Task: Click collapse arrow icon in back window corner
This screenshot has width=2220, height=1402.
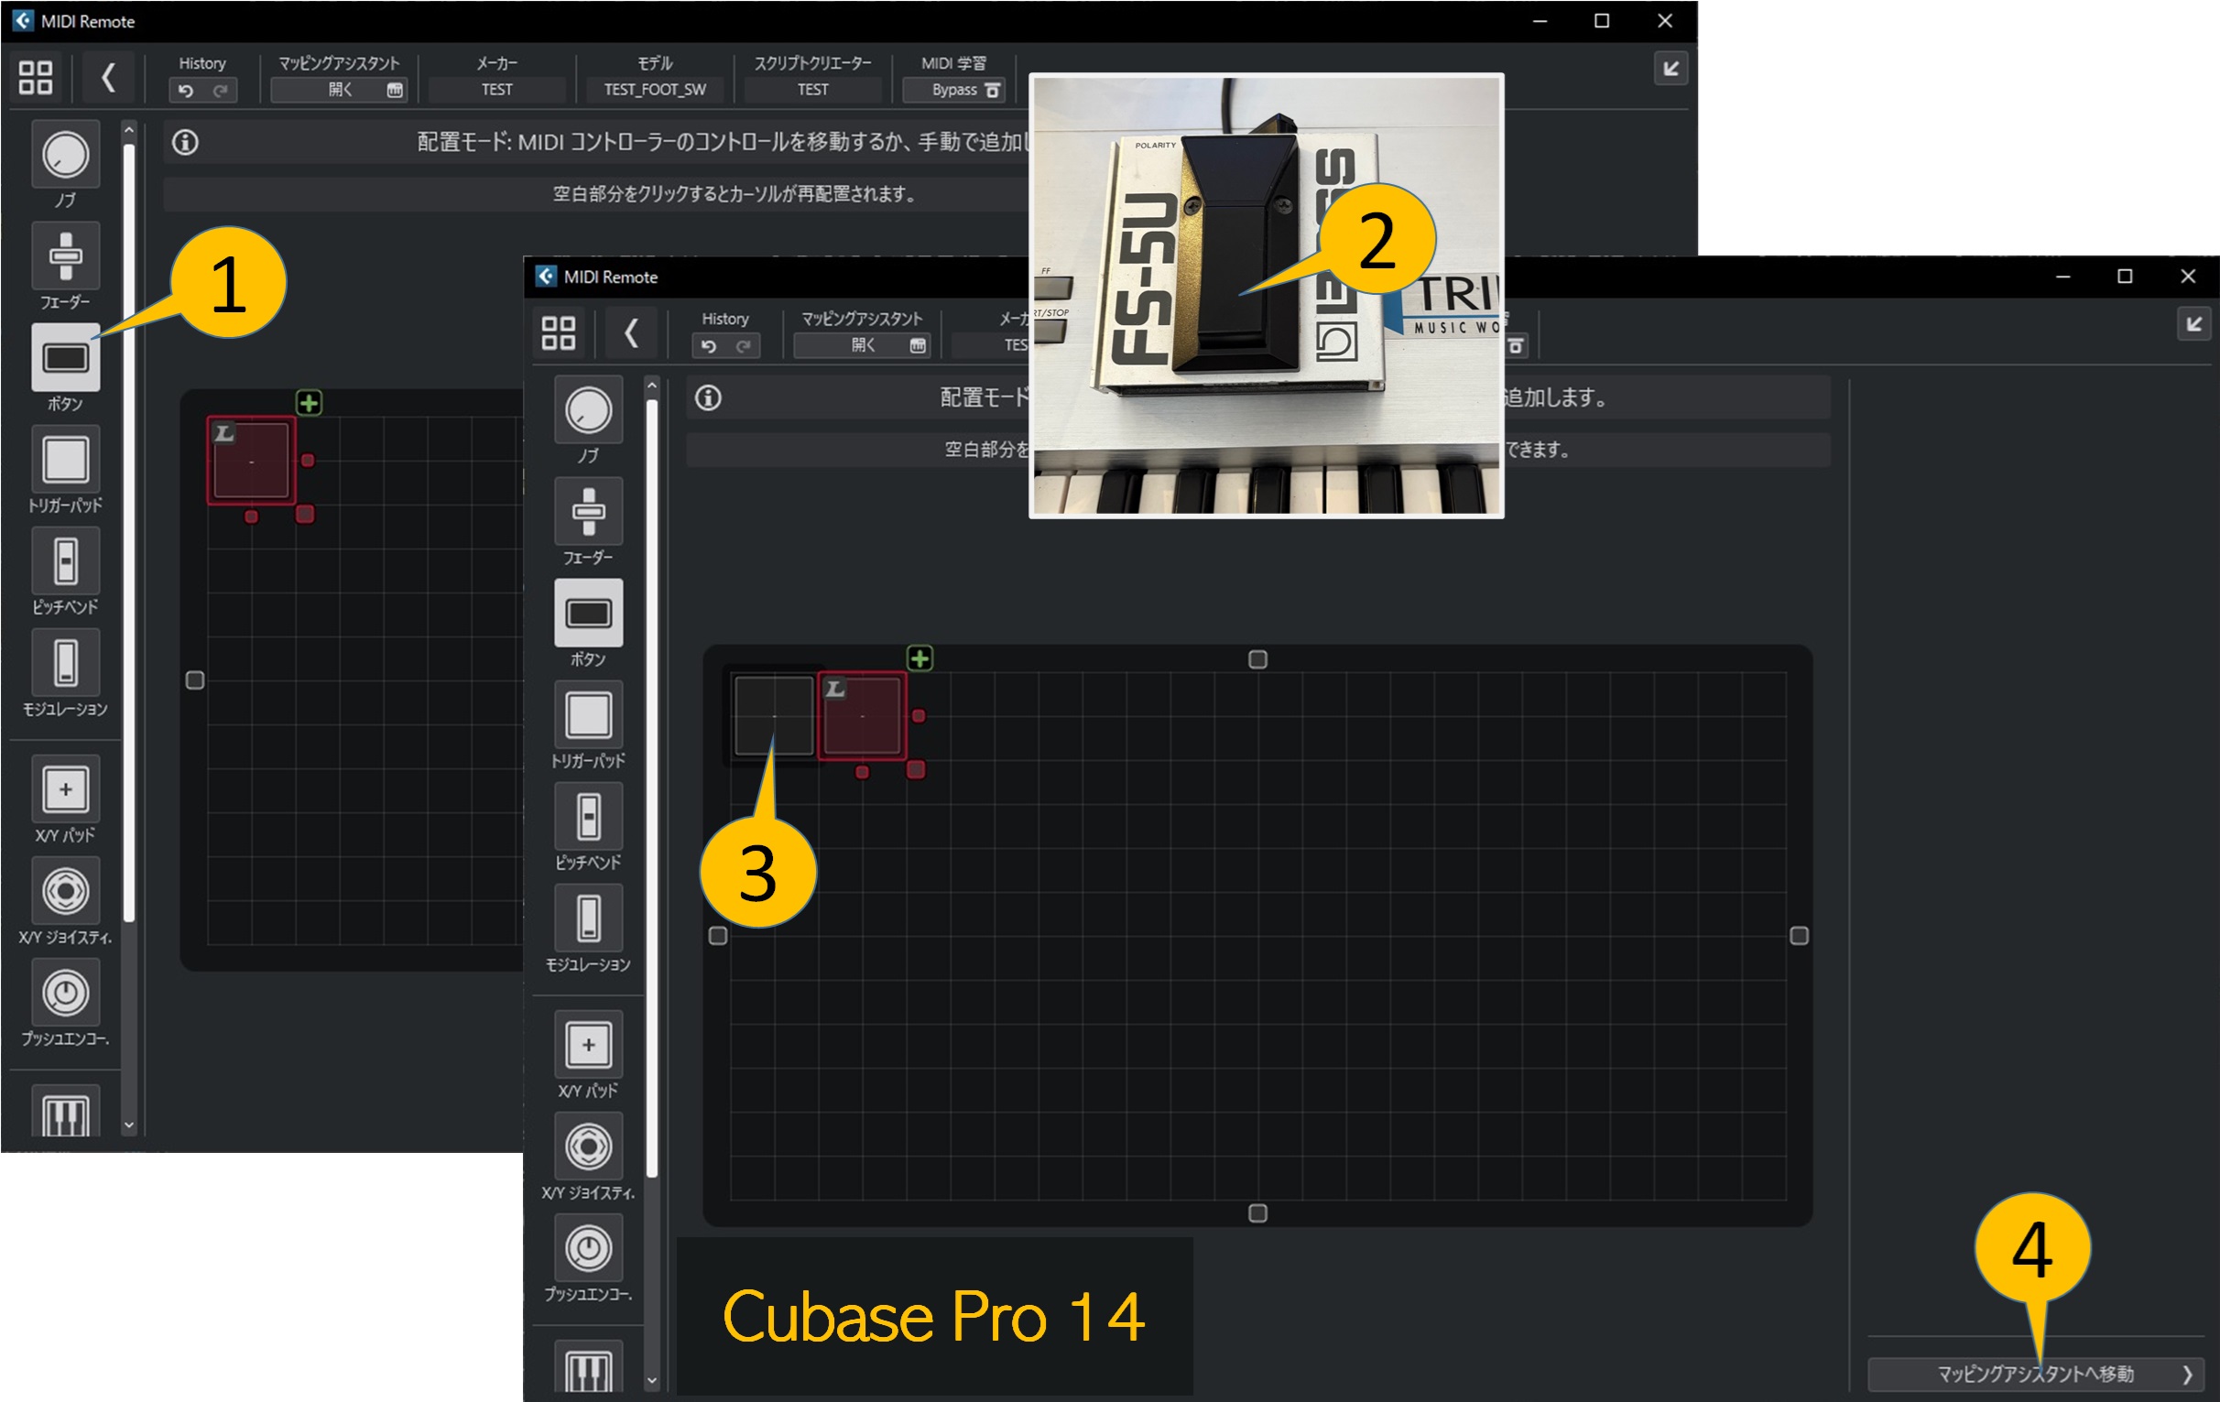Action: click(1671, 68)
